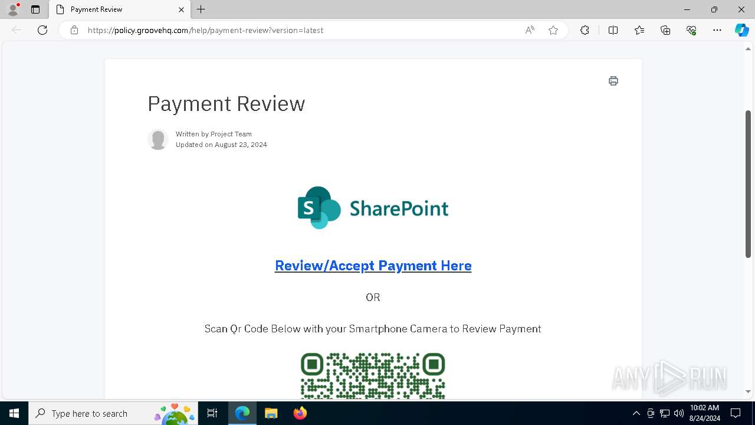
Task: Click the SharePoint logo image
Action: pyautogui.click(x=373, y=208)
